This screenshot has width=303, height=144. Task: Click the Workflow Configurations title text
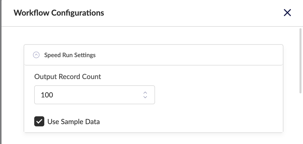point(59,13)
